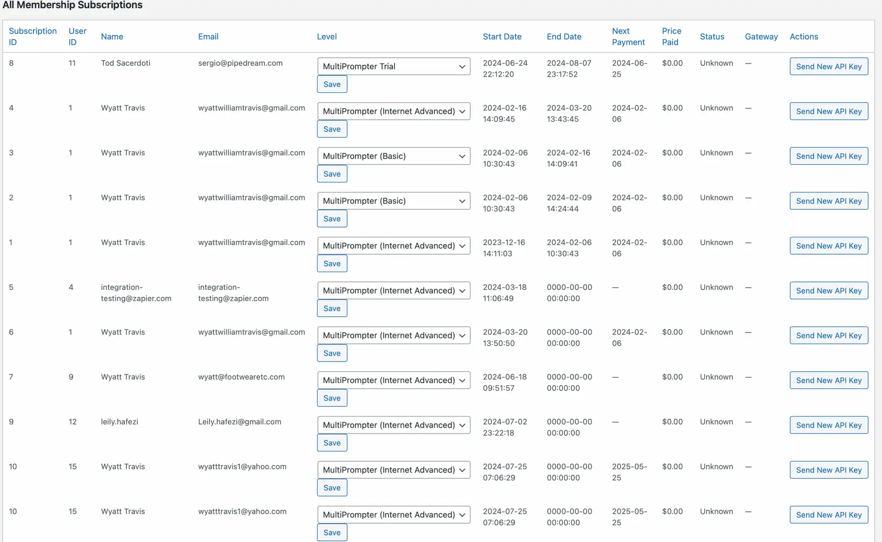Click the Status column header

coord(712,36)
